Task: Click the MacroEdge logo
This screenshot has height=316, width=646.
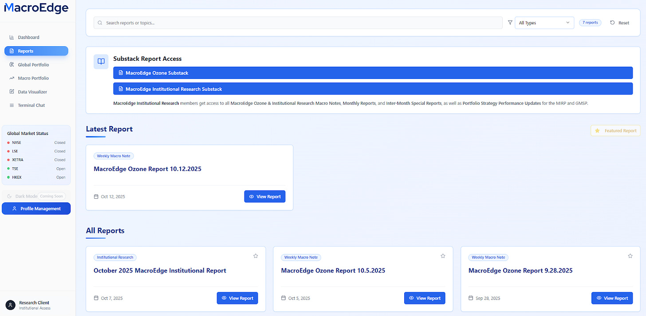Action: tap(36, 8)
